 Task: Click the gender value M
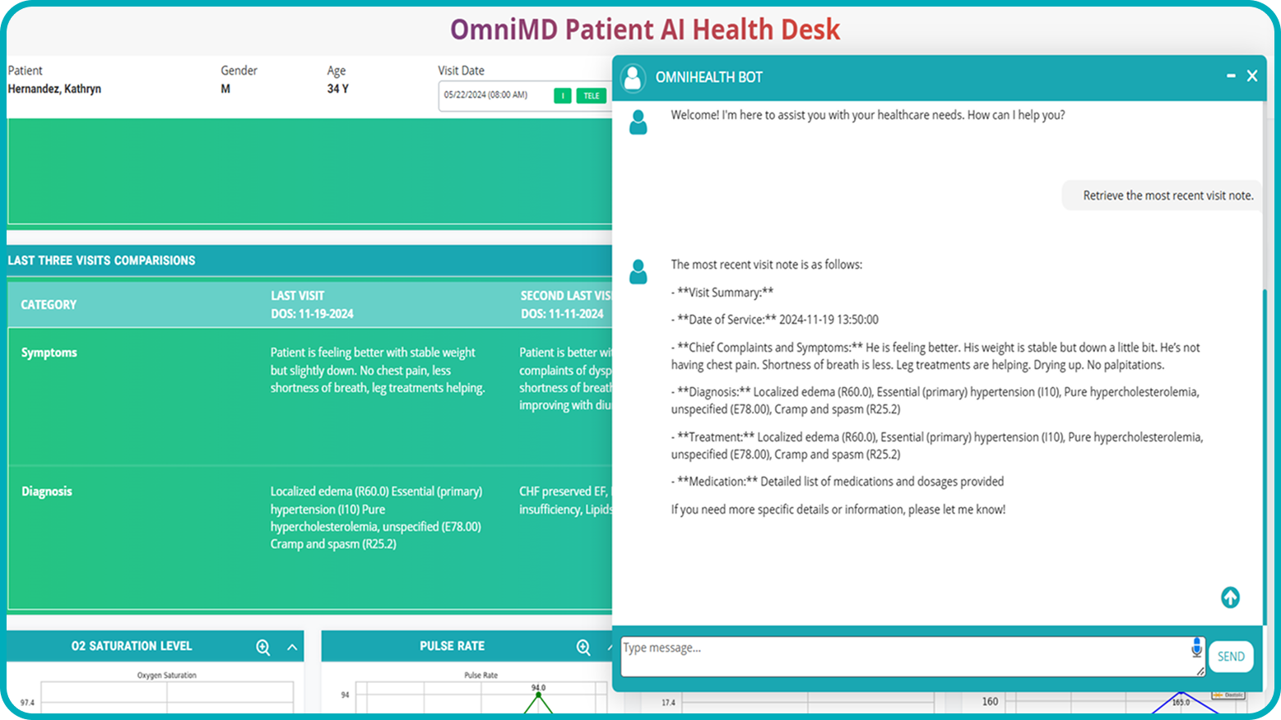[x=225, y=89]
